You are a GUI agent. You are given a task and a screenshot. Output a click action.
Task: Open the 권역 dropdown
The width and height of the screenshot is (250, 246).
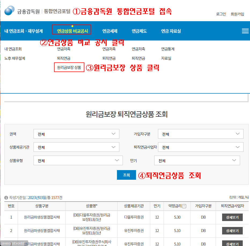click(x=76, y=134)
